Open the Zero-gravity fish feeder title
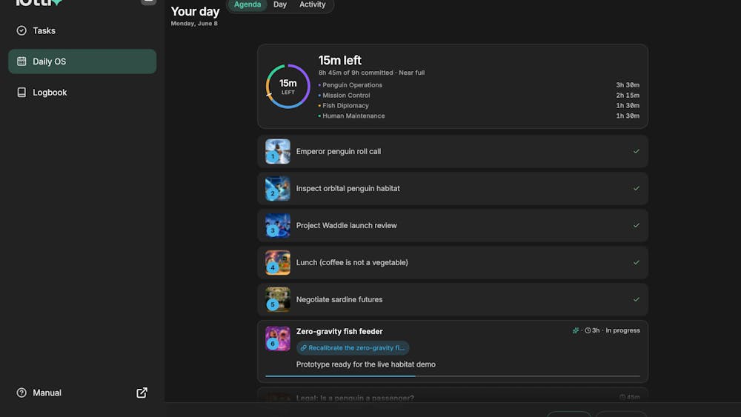 pos(339,332)
